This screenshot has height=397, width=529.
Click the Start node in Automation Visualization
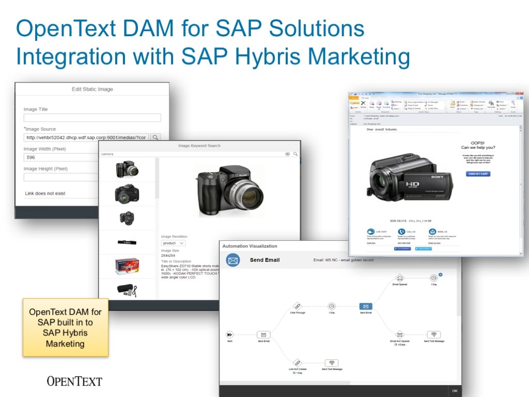pos(229,334)
